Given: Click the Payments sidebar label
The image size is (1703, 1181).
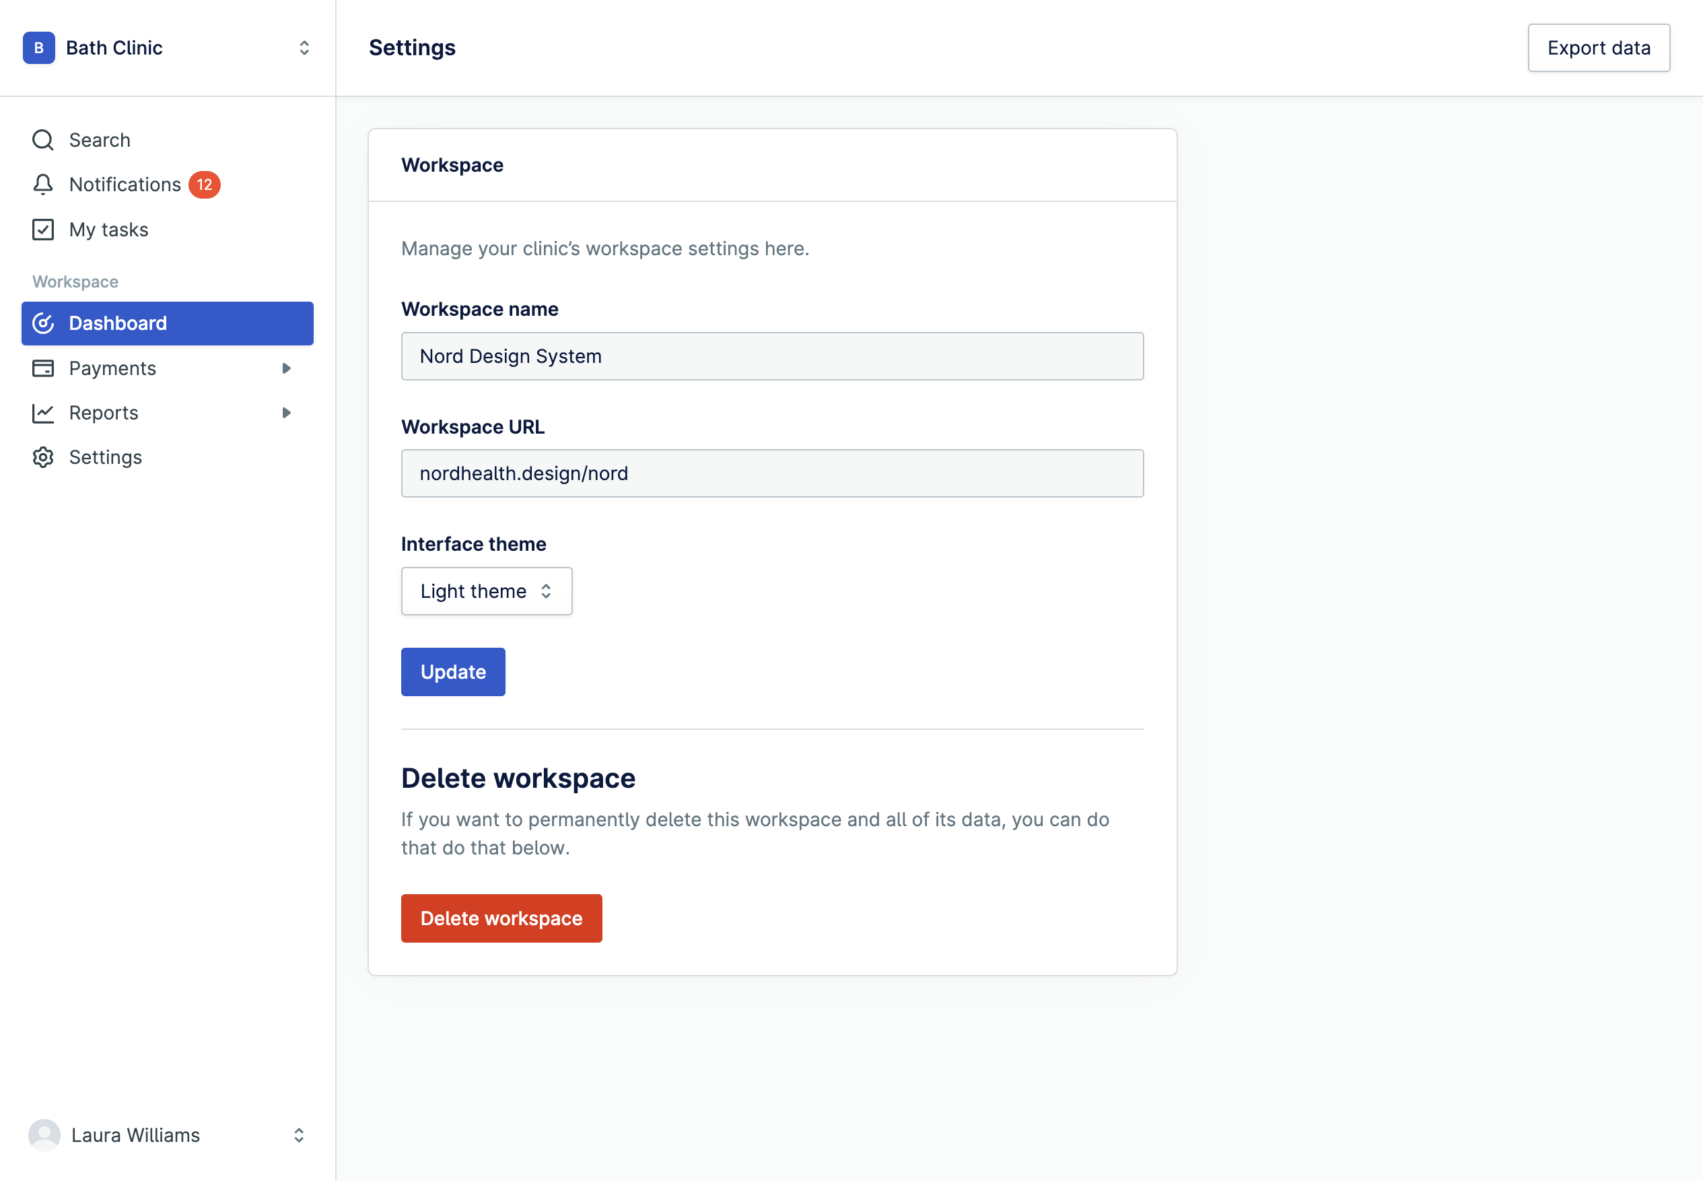Looking at the screenshot, I should pos(112,368).
